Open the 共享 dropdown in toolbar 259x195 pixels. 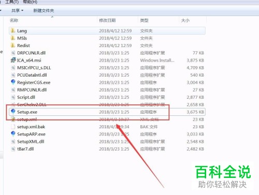click(17, 10)
